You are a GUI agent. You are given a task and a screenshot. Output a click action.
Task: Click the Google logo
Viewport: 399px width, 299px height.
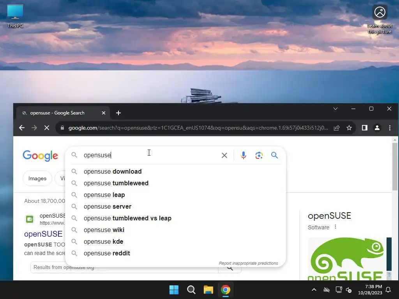point(41,156)
